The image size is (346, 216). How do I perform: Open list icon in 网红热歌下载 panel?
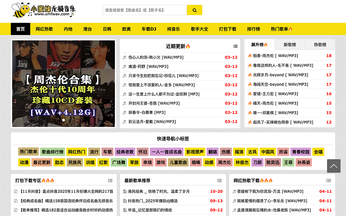pyautogui.click(x=329, y=181)
